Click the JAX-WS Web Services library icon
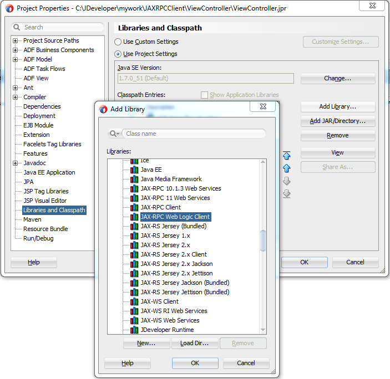Viewport: 390px width, 379px height. click(x=134, y=320)
